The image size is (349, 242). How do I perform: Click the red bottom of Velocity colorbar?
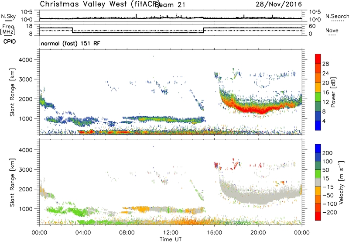click(x=318, y=216)
